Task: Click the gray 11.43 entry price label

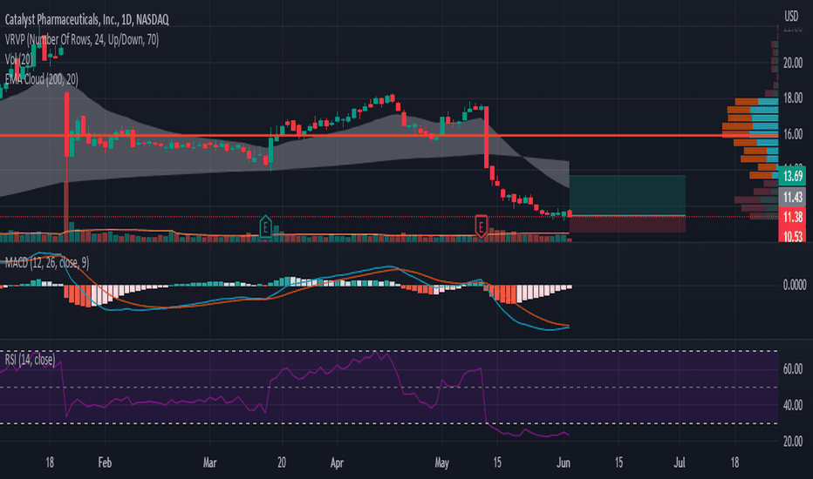Action: pos(792,197)
